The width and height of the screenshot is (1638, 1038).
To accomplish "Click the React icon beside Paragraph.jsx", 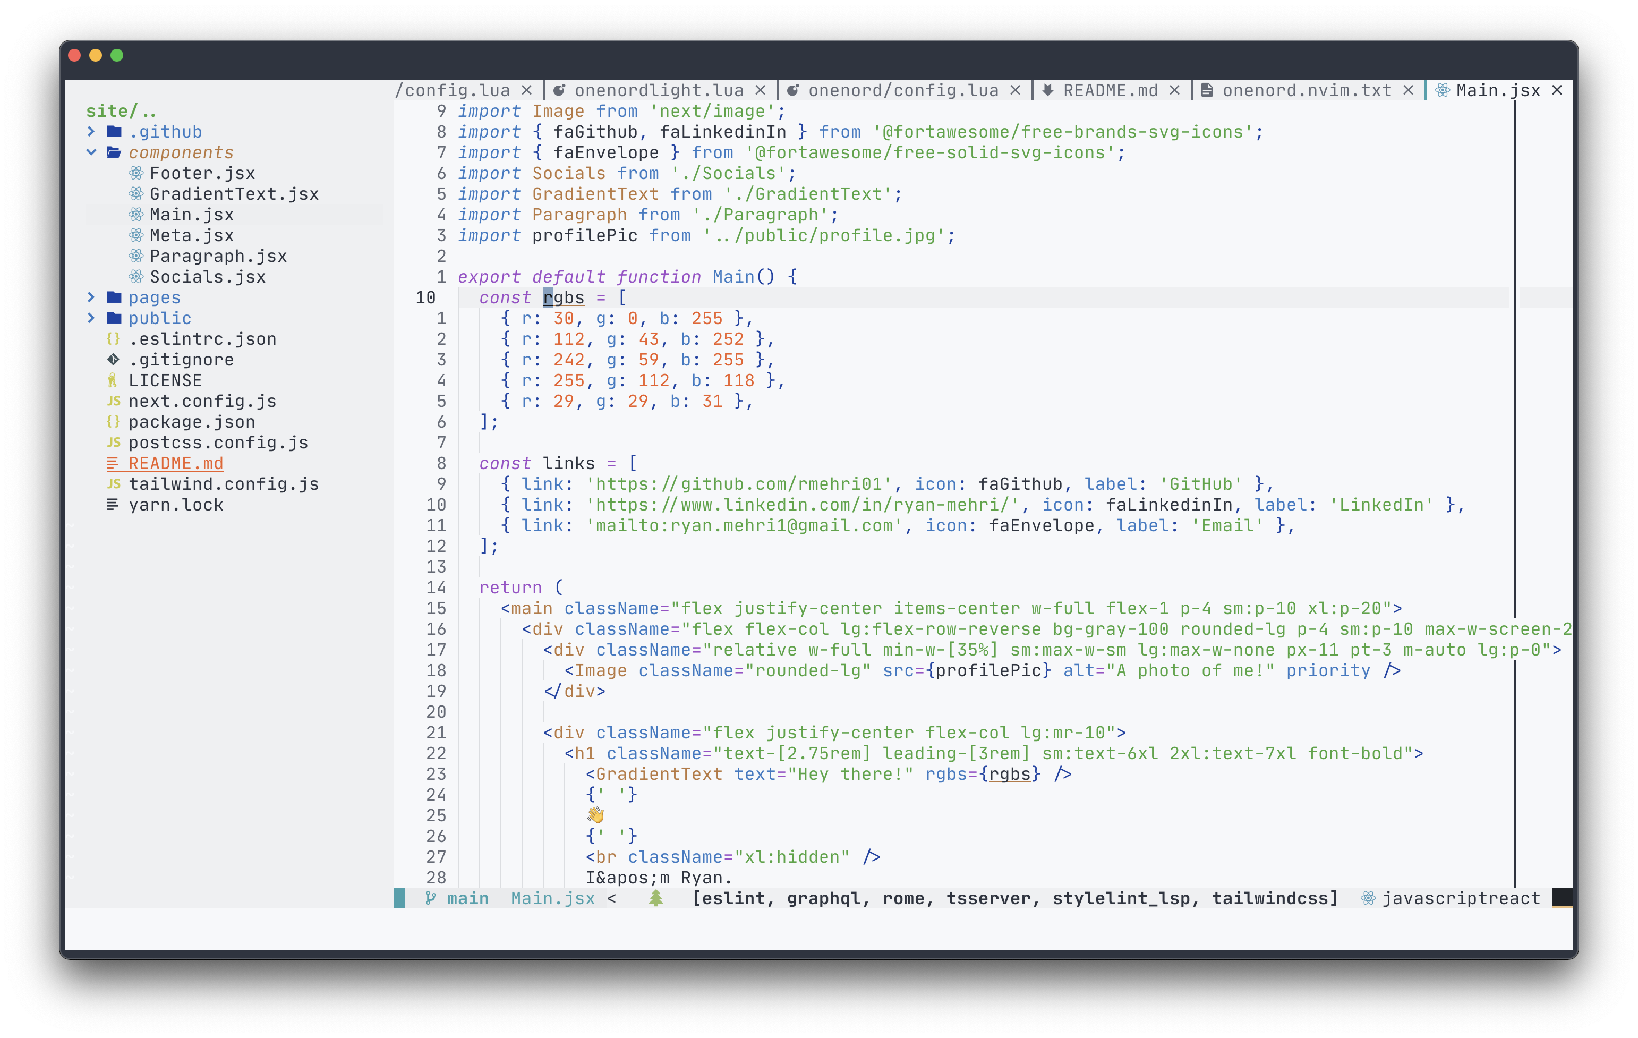I will tap(136, 256).
